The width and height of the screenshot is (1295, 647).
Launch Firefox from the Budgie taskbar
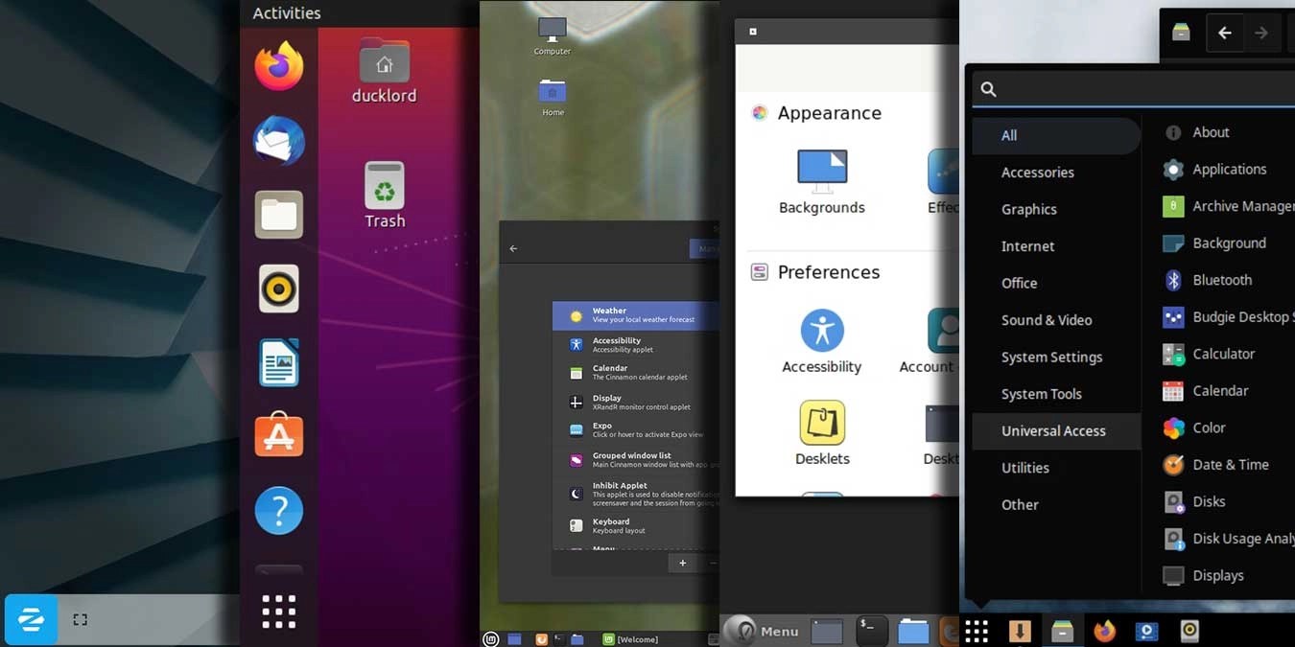click(x=1105, y=631)
